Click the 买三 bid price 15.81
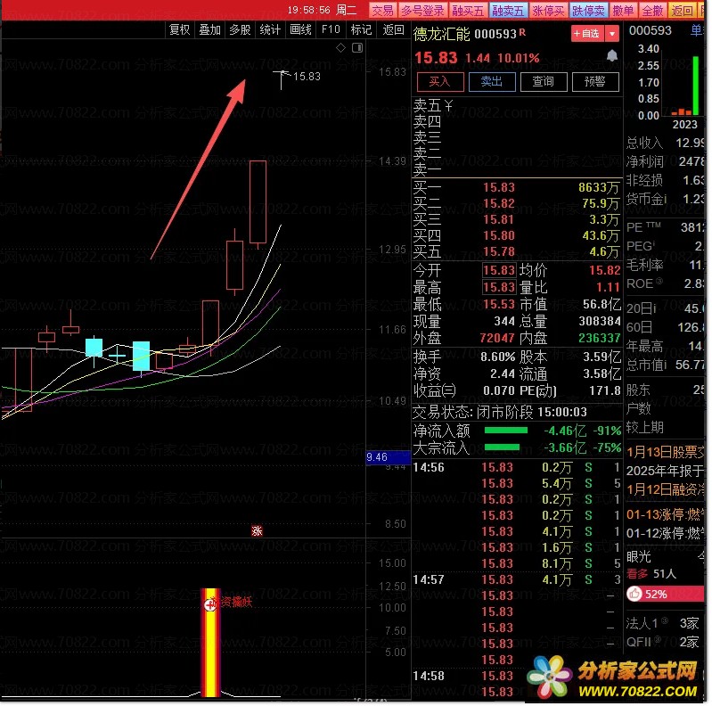Image resolution: width=712 pixels, height=706 pixels. tap(499, 219)
